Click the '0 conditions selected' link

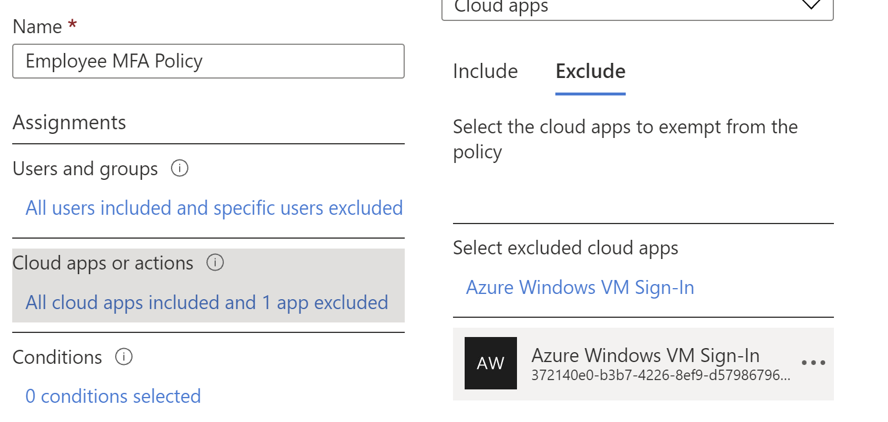click(x=113, y=396)
